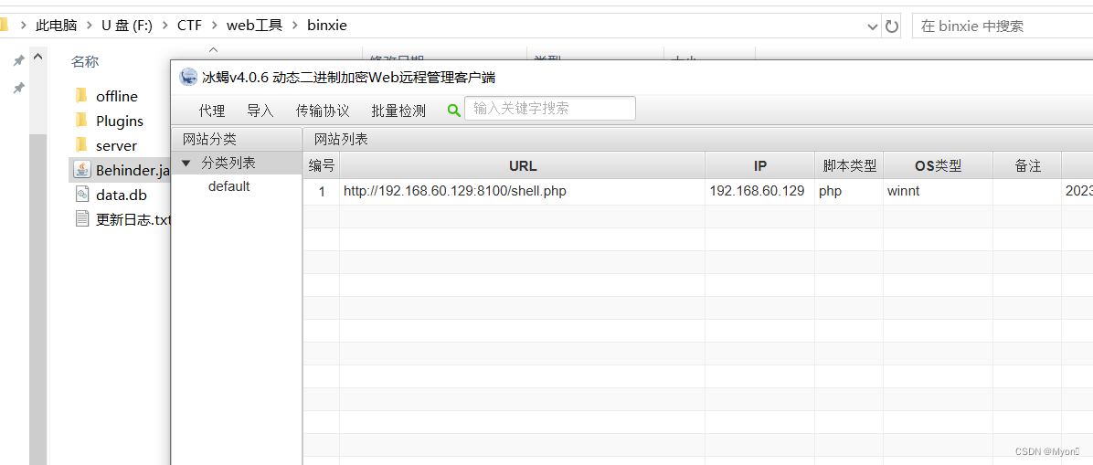Click the php script type cell
This screenshot has width=1093, height=465.
click(x=849, y=190)
